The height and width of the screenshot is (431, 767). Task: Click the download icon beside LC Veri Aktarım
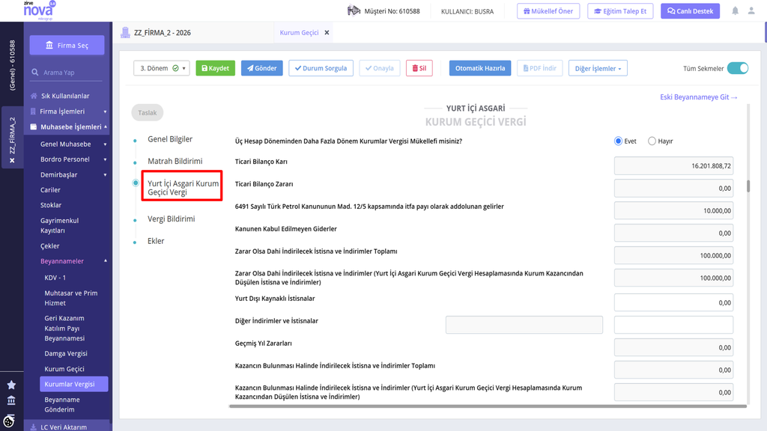(33, 427)
